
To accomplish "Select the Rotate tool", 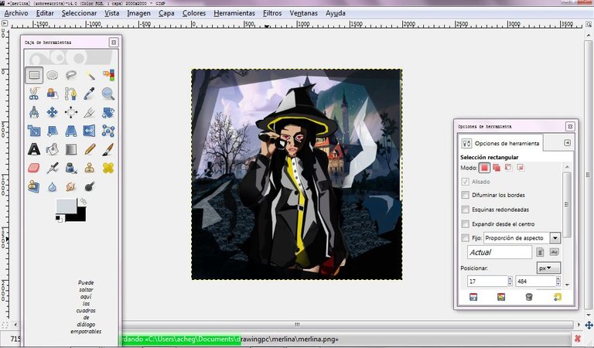I will (108, 112).
